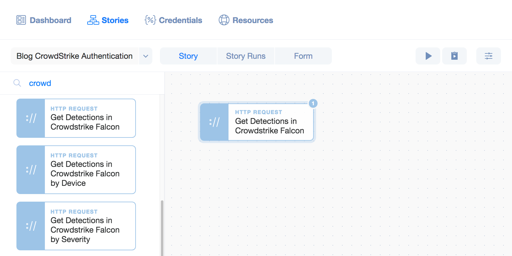The height and width of the screenshot is (256, 512).
Task: Click the notification badge 1 on canvas action
Action: click(313, 103)
